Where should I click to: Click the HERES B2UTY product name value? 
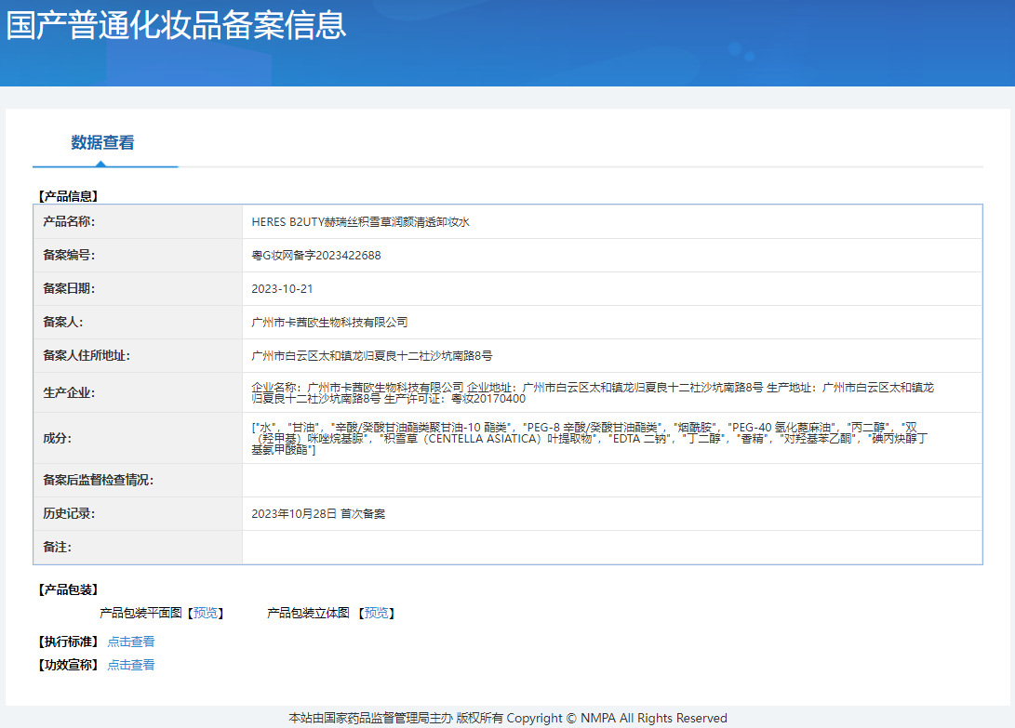[x=360, y=222]
